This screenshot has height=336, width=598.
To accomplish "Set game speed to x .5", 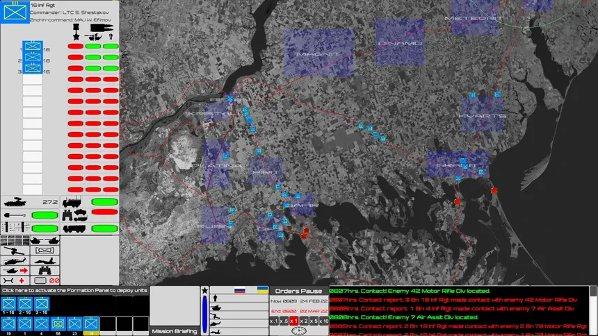I will [284, 321].
